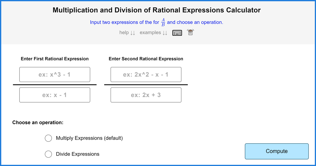The height and width of the screenshot is (166, 316).
Task: Click the "Enter First Rational Expression" label
Action: (55, 59)
